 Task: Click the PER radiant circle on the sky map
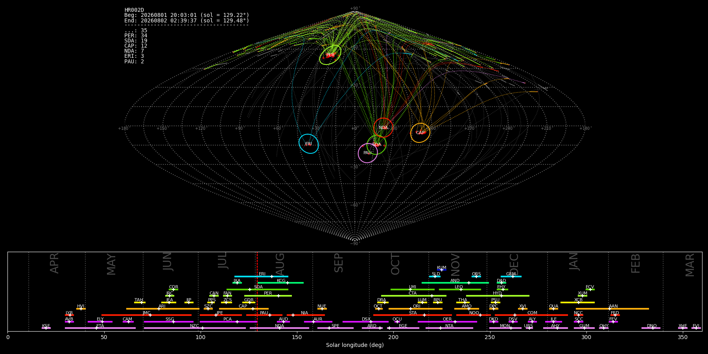(330, 55)
